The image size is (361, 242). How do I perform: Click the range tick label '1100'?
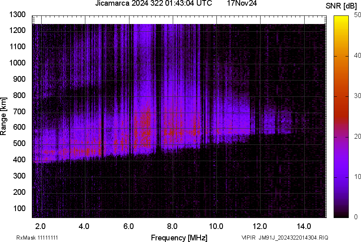tap(17, 46)
